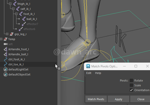The height and width of the screenshot is (105, 150).
Task: Click the thigh_ik_l joint icon
Action: point(15,4)
